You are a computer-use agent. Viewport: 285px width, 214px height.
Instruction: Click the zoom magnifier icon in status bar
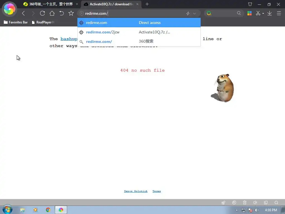276,203
